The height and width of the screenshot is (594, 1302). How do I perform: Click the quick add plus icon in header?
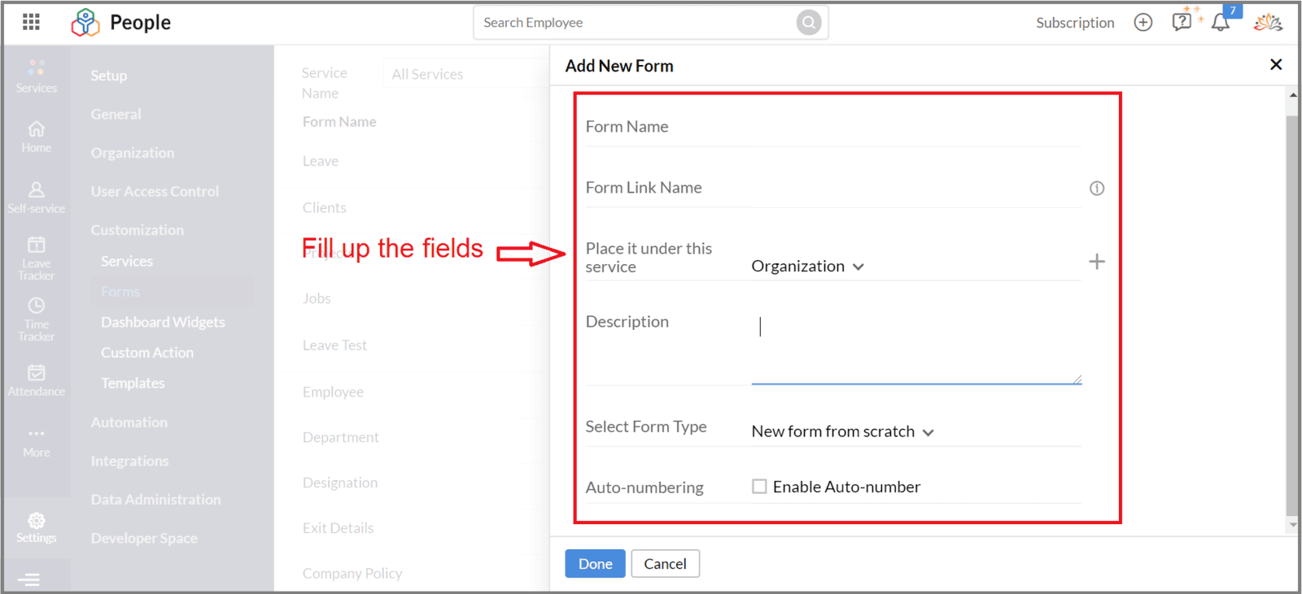pyautogui.click(x=1143, y=23)
